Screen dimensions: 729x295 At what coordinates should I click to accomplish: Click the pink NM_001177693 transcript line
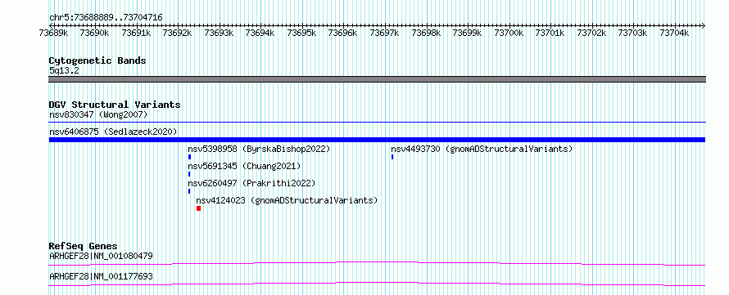tap(377, 284)
